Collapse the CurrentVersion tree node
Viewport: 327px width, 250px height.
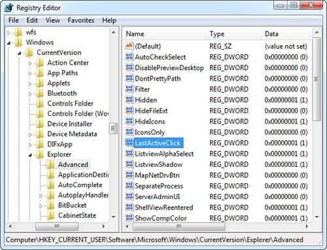[x=20, y=53]
